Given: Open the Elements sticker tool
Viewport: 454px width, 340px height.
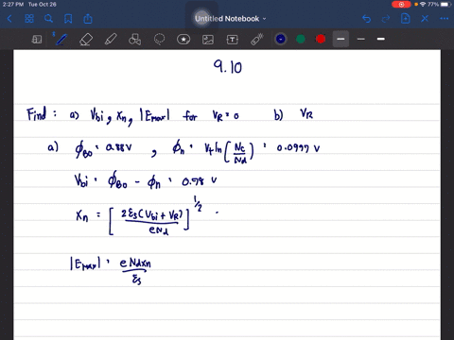Looking at the screenshot, I should [x=183, y=40].
